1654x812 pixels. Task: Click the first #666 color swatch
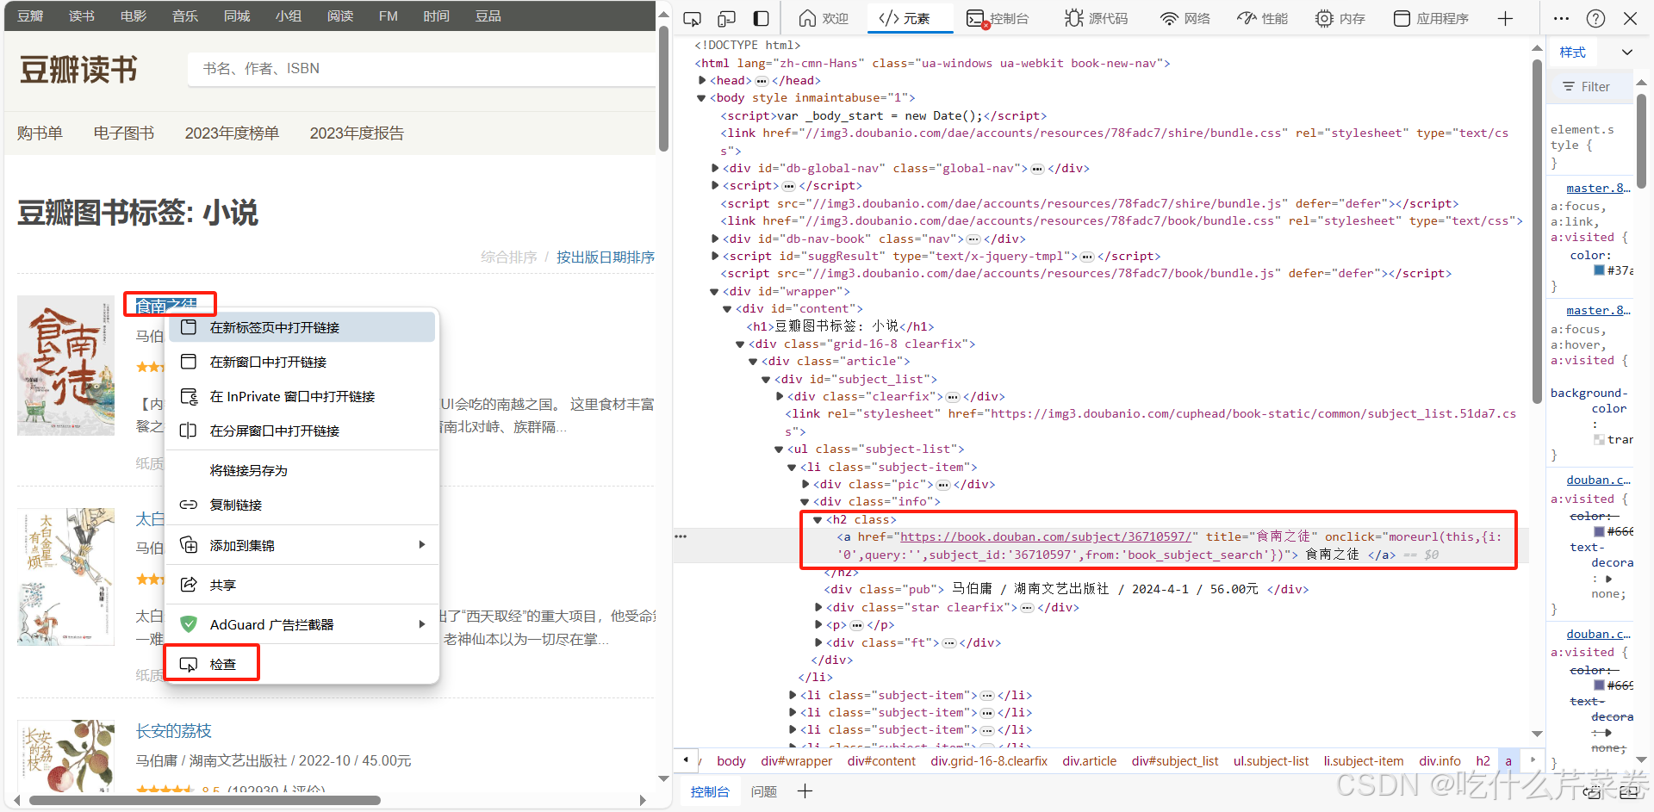tap(1599, 531)
